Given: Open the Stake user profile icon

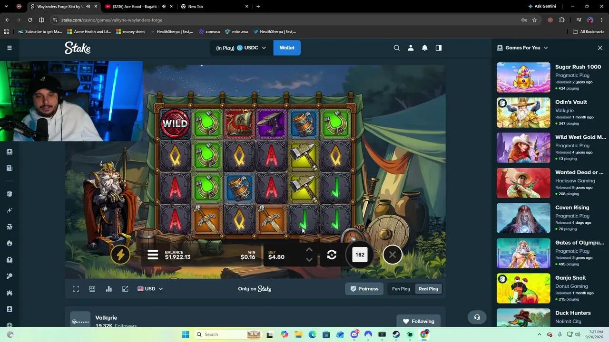Looking at the screenshot, I should [x=411, y=48].
